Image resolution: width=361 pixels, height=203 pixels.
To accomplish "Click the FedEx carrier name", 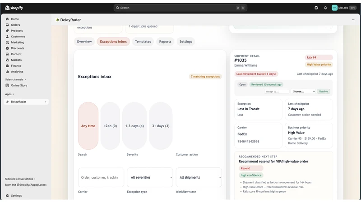I will [242, 134].
